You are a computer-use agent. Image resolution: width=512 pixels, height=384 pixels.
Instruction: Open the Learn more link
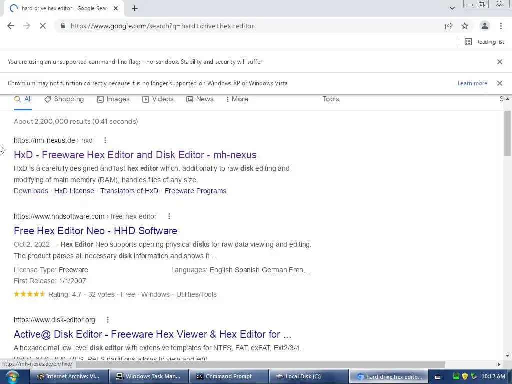point(472,83)
